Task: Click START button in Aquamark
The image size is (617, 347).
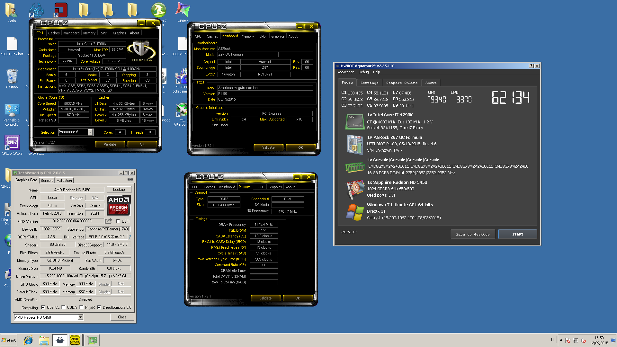Action: [517, 234]
